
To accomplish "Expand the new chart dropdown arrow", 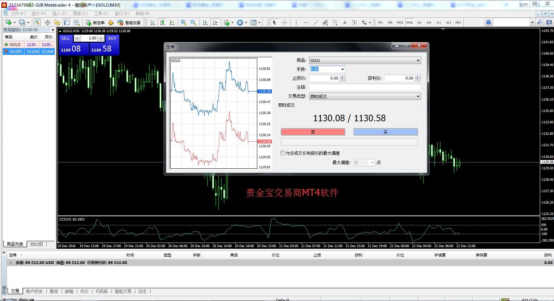I will point(15,22).
